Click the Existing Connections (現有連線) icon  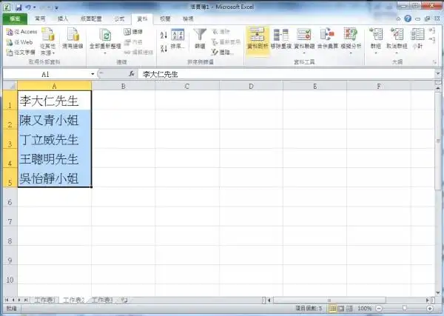click(x=73, y=37)
